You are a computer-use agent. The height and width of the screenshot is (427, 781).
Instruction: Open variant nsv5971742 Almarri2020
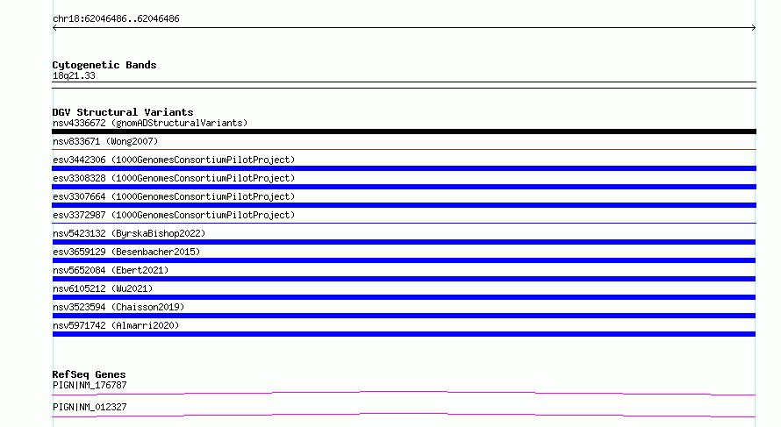point(116,325)
